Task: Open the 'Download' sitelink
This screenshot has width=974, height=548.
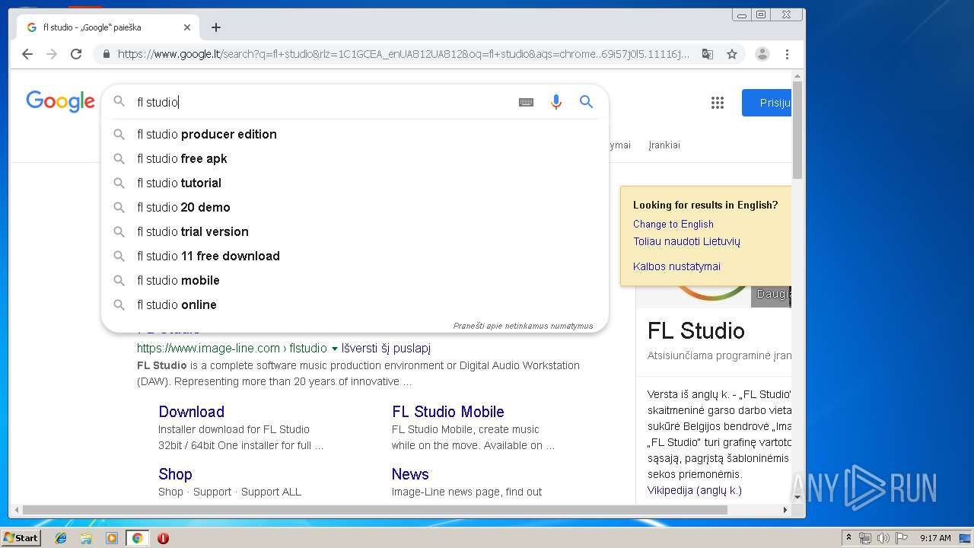Action: (191, 412)
